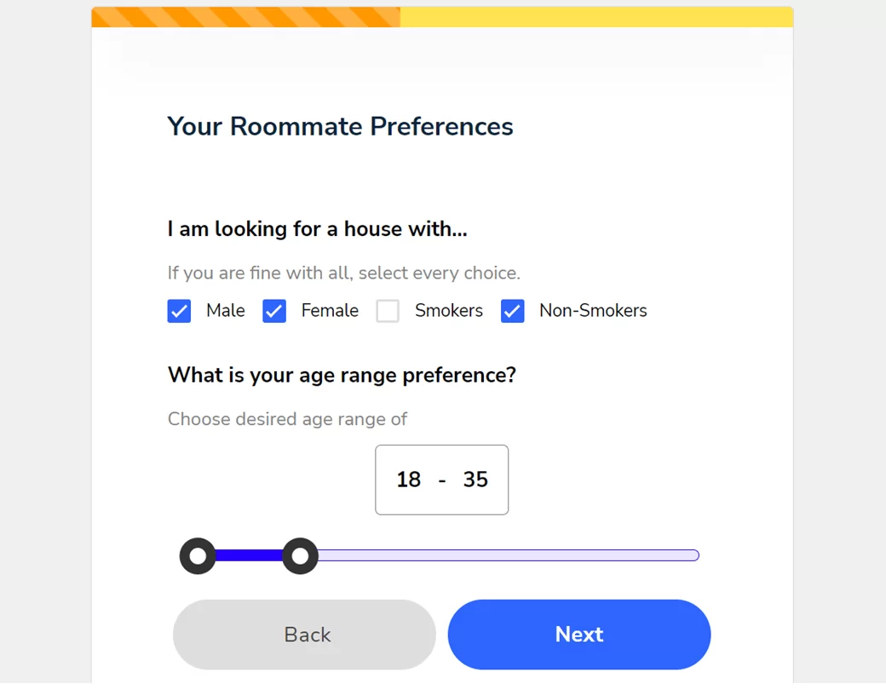Click the yellow remaining progress bar section
886x695 pixels.
[596, 17]
